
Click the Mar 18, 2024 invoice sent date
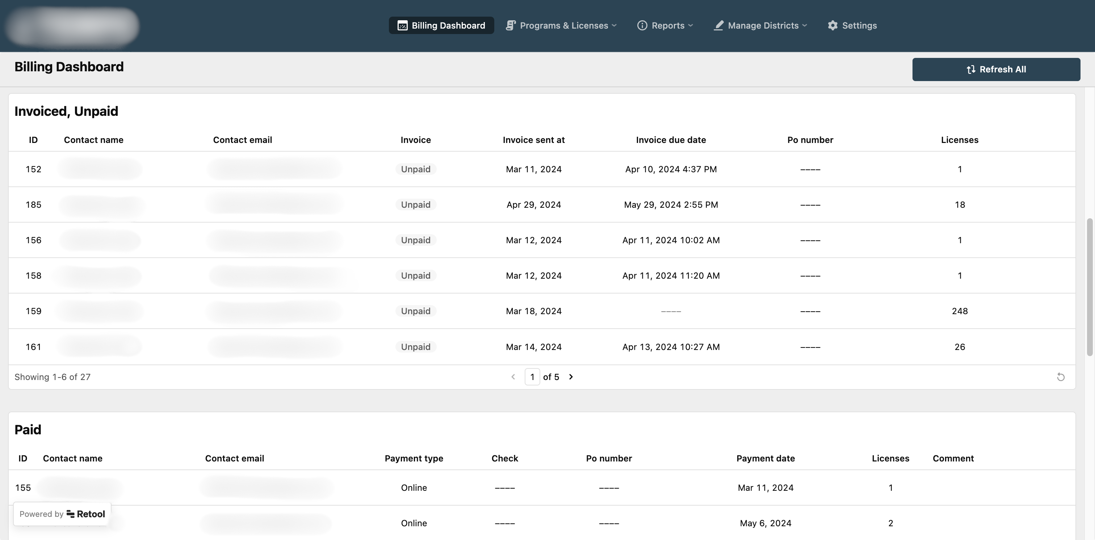tap(533, 311)
